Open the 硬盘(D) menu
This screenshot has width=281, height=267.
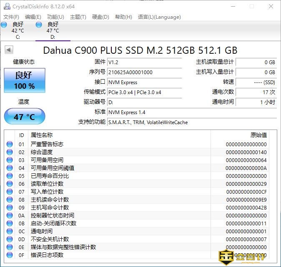point(100,17)
